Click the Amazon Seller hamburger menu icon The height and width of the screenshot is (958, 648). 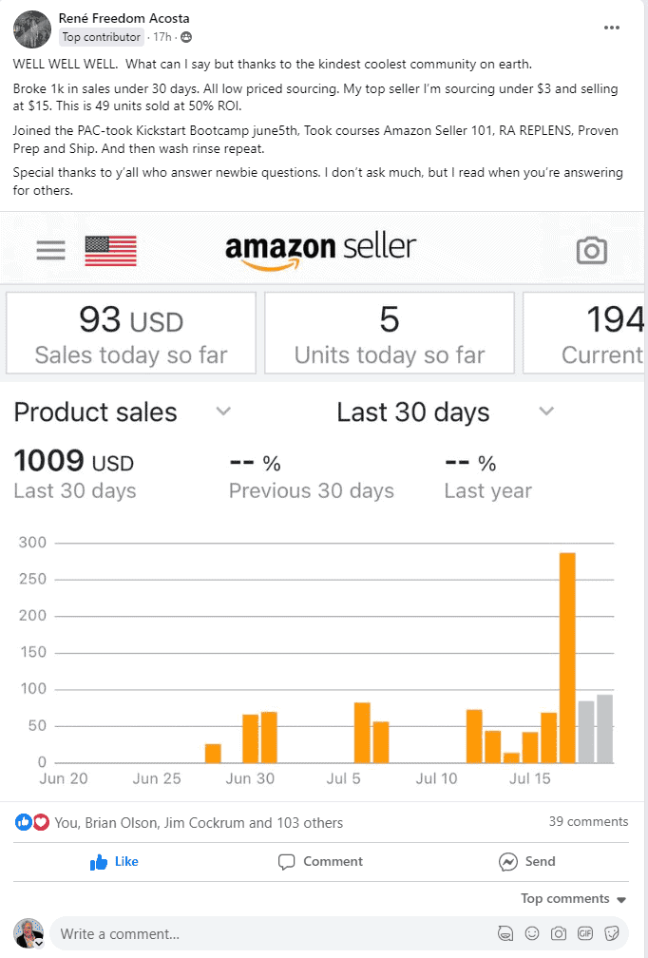click(x=50, y=250)
